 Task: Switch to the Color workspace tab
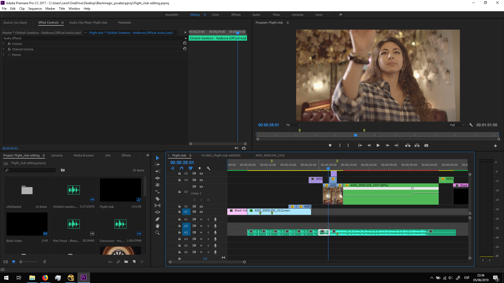point(215,15)
